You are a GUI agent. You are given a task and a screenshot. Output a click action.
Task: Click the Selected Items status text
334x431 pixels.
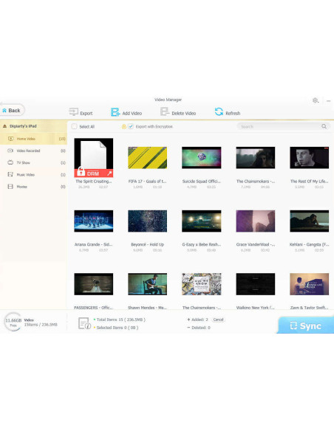(x=117, y=328)
